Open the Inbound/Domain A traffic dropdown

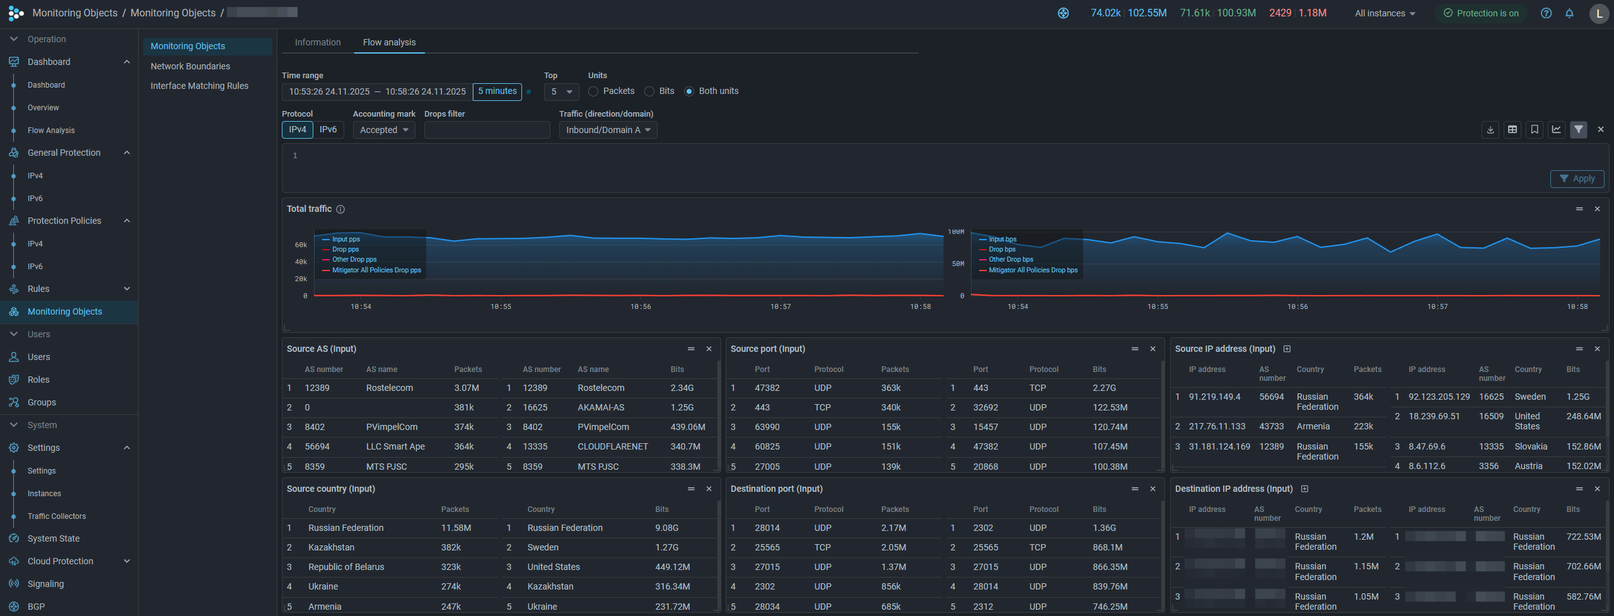608,131
